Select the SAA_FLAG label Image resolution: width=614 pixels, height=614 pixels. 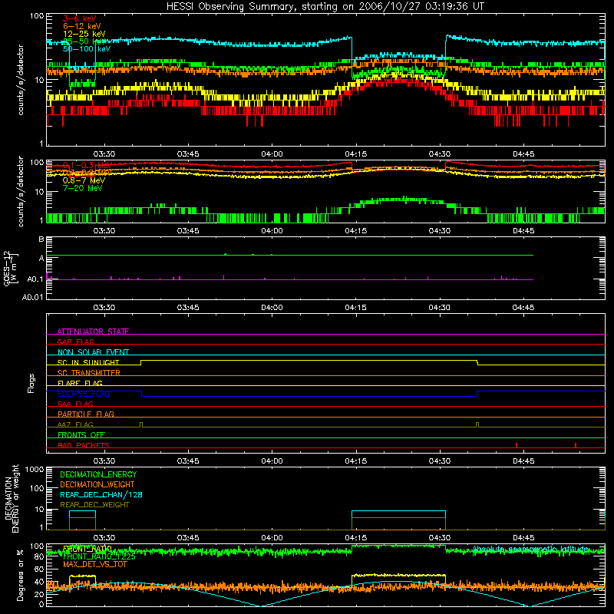click(75, 404)
